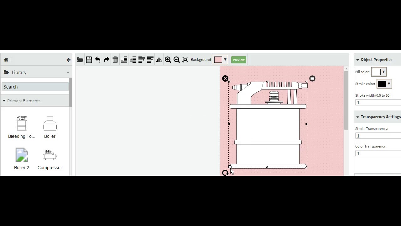Delete selected object with trash icon
401x226 pixels.
click(x=115, y=60)
